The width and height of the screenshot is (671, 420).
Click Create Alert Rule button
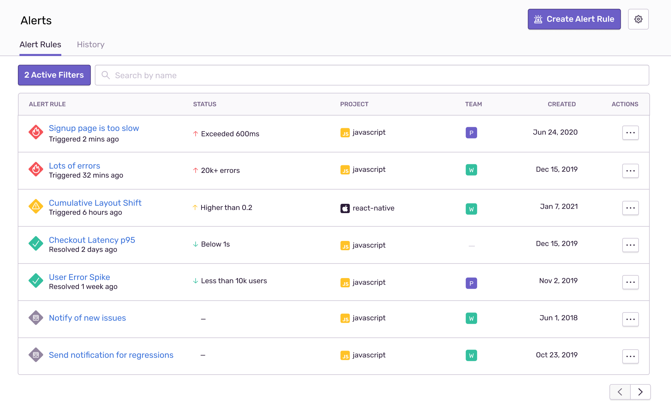pos(574,19)
